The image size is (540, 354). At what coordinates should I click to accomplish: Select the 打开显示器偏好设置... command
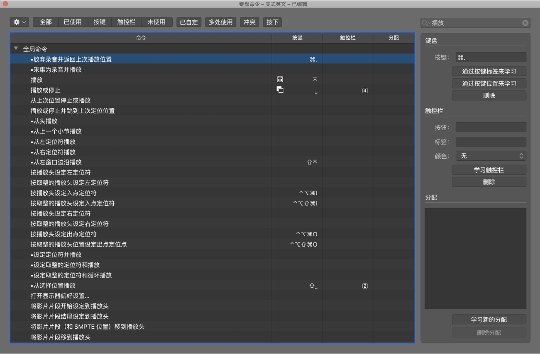(212, 296)
